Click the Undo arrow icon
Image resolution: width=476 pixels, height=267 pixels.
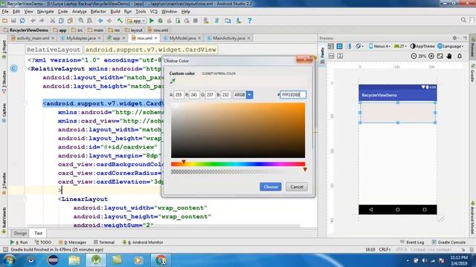tap(33, 21)
